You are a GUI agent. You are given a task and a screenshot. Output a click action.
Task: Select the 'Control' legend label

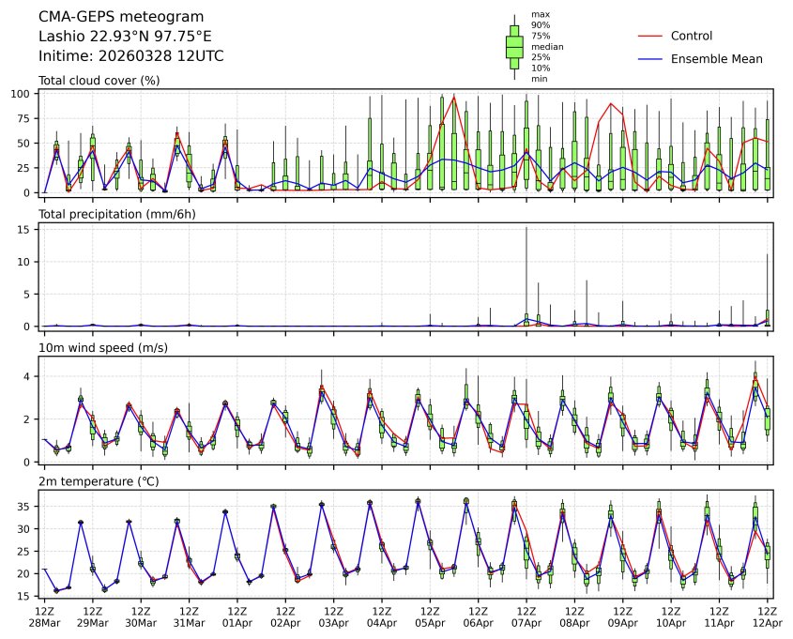point(691,36)
